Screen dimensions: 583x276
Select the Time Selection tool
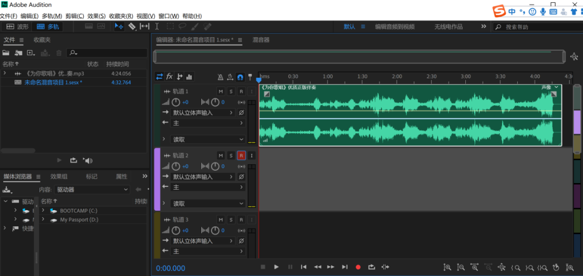pyautogui.click(x=157, y=26)
